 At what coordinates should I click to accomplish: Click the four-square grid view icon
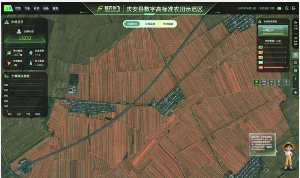tap(295, 63)
